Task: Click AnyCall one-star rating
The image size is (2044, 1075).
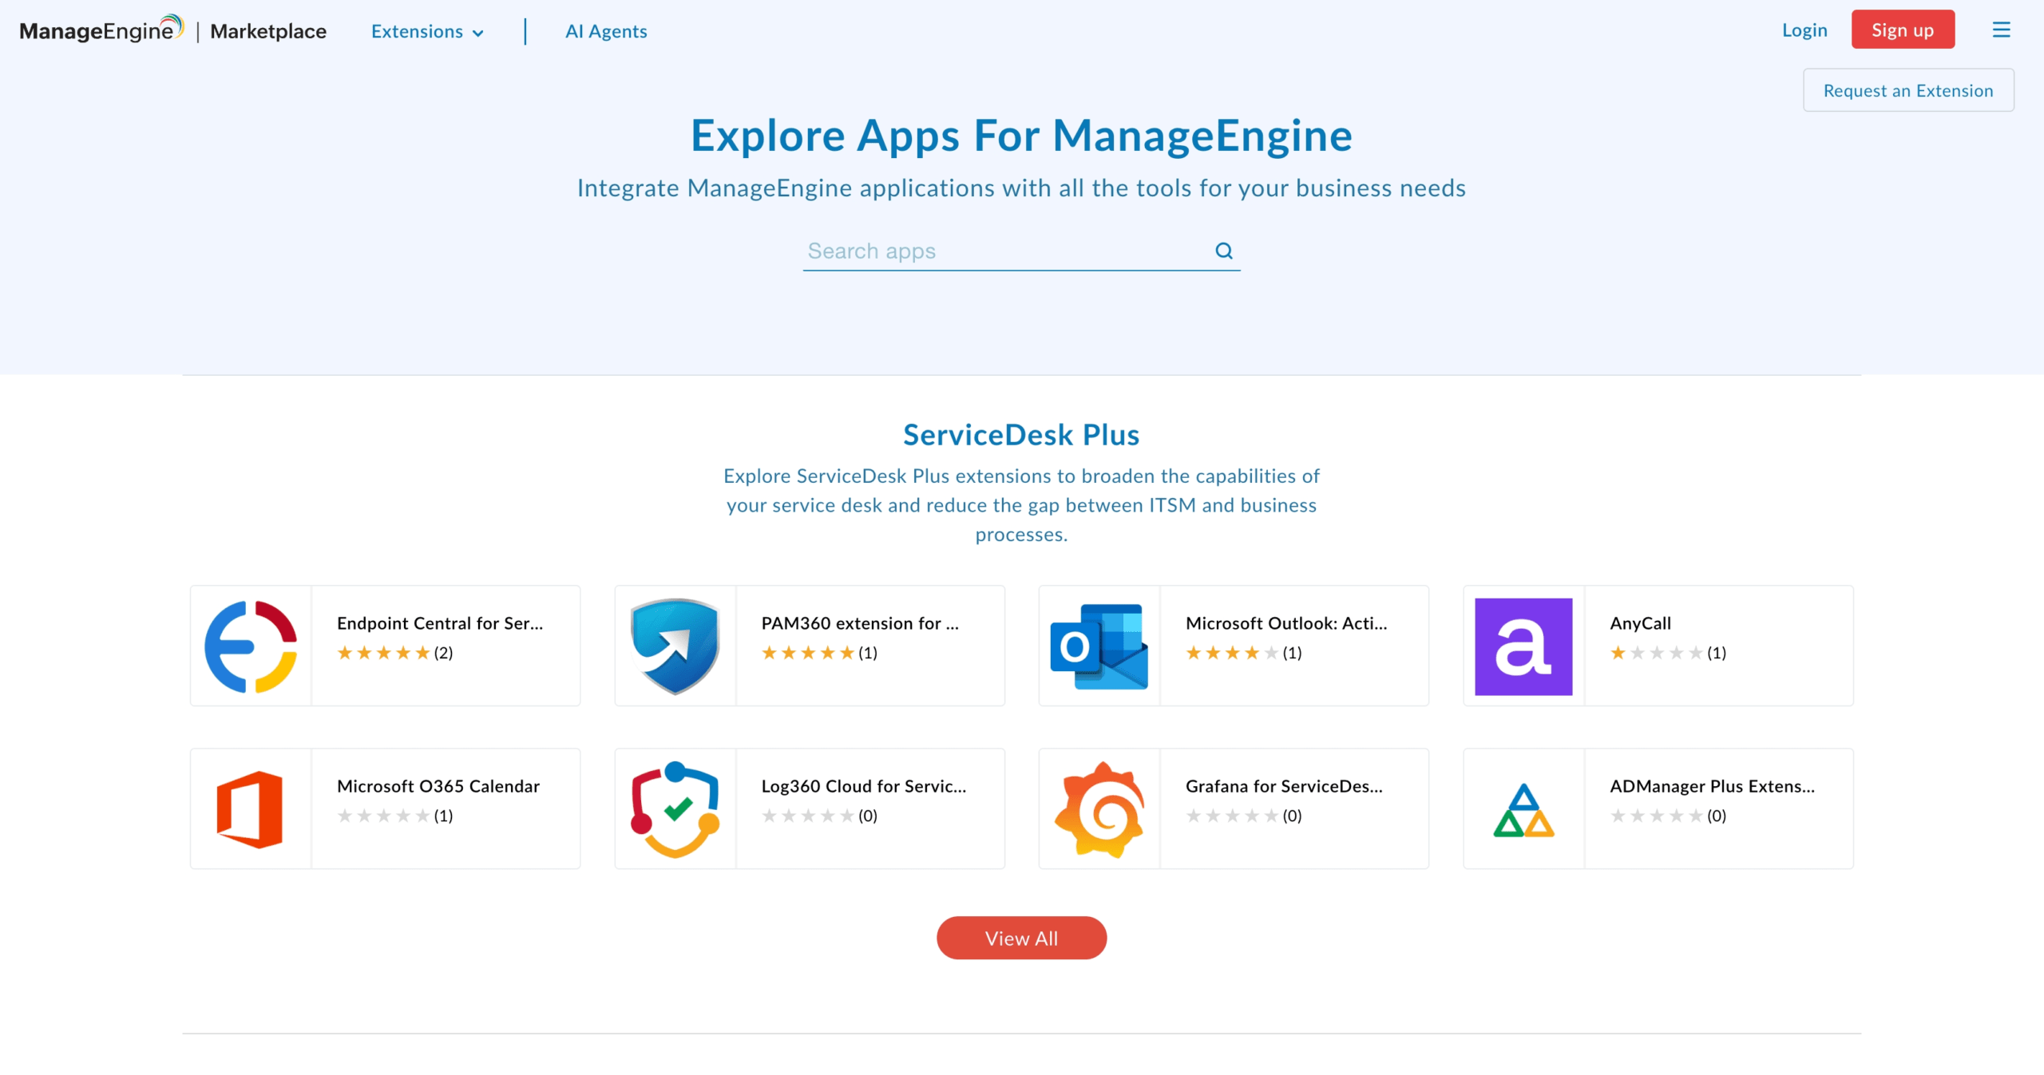Action: [x=1657, y=653]
